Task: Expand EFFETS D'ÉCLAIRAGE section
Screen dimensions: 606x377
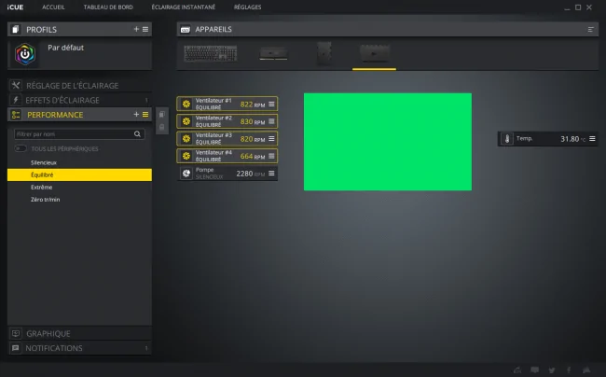Action: pos(79,100)
